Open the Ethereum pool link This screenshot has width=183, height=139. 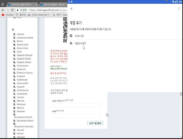point(21,69)
